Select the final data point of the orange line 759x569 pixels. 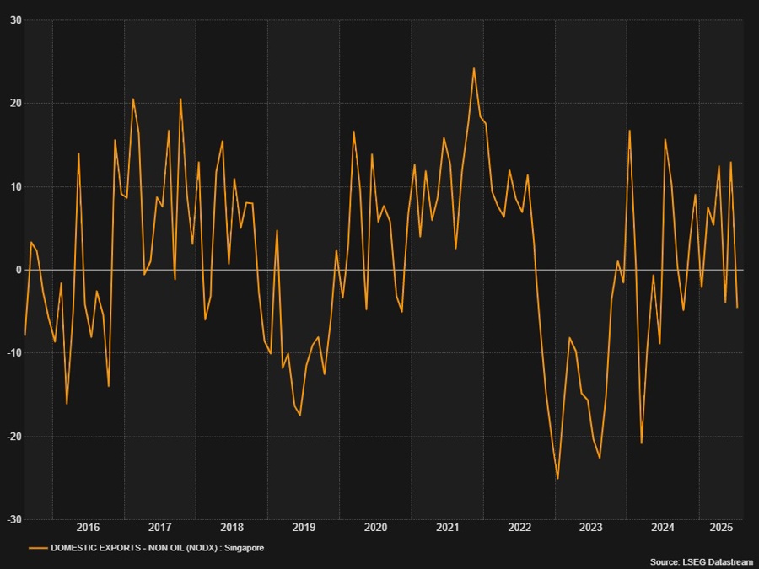[x=737, y=307]
